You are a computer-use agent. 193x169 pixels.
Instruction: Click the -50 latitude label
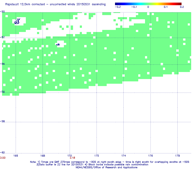tap(2, 12)
